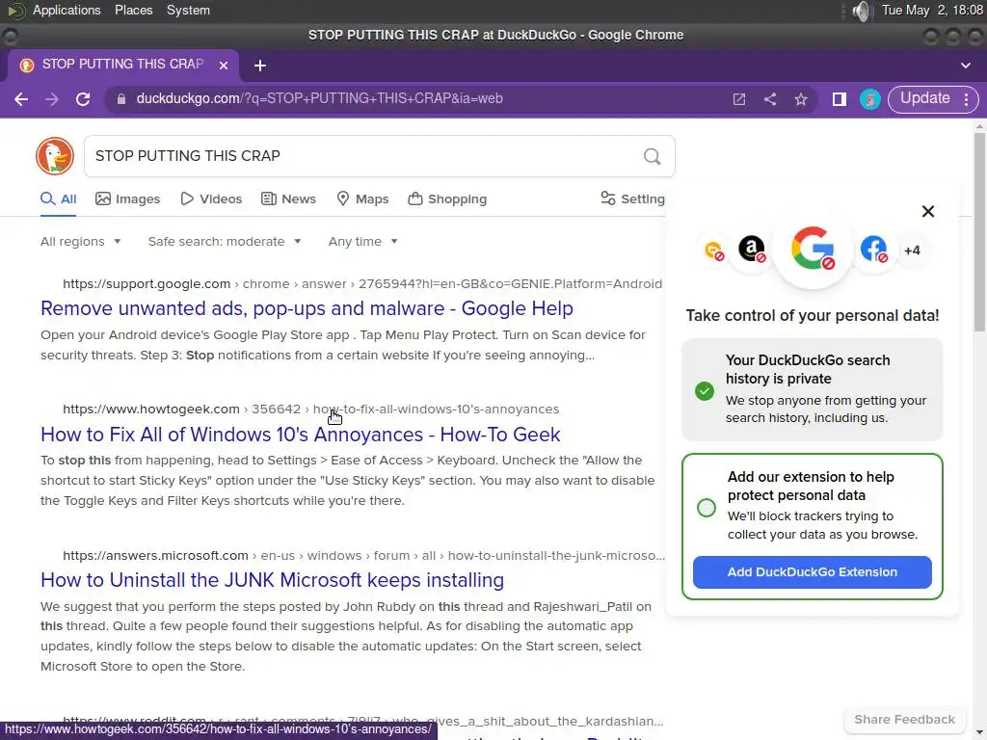Click the blocked Facebook tracker icon
This screenshot has height=740, width=987.
point(873,250)
